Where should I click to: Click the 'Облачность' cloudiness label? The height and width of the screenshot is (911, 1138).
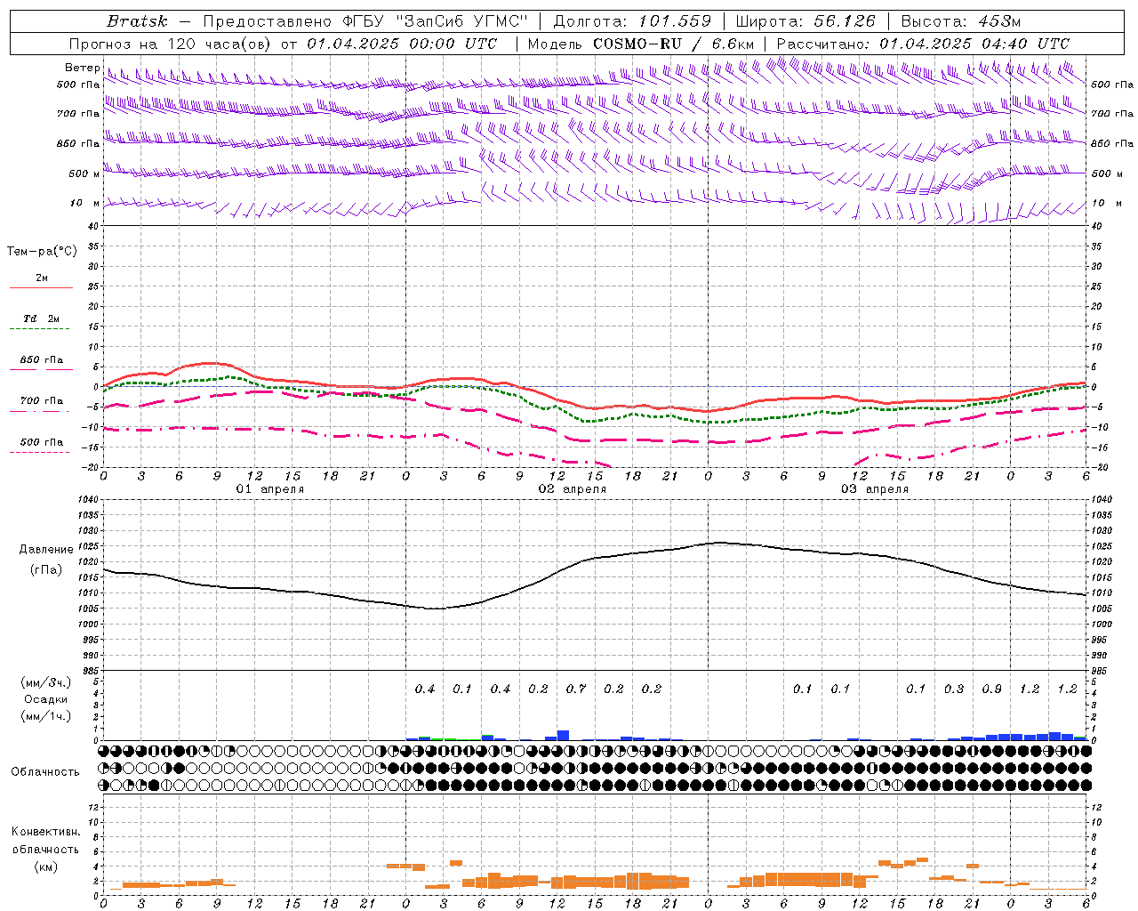click(x=45, y=771)
